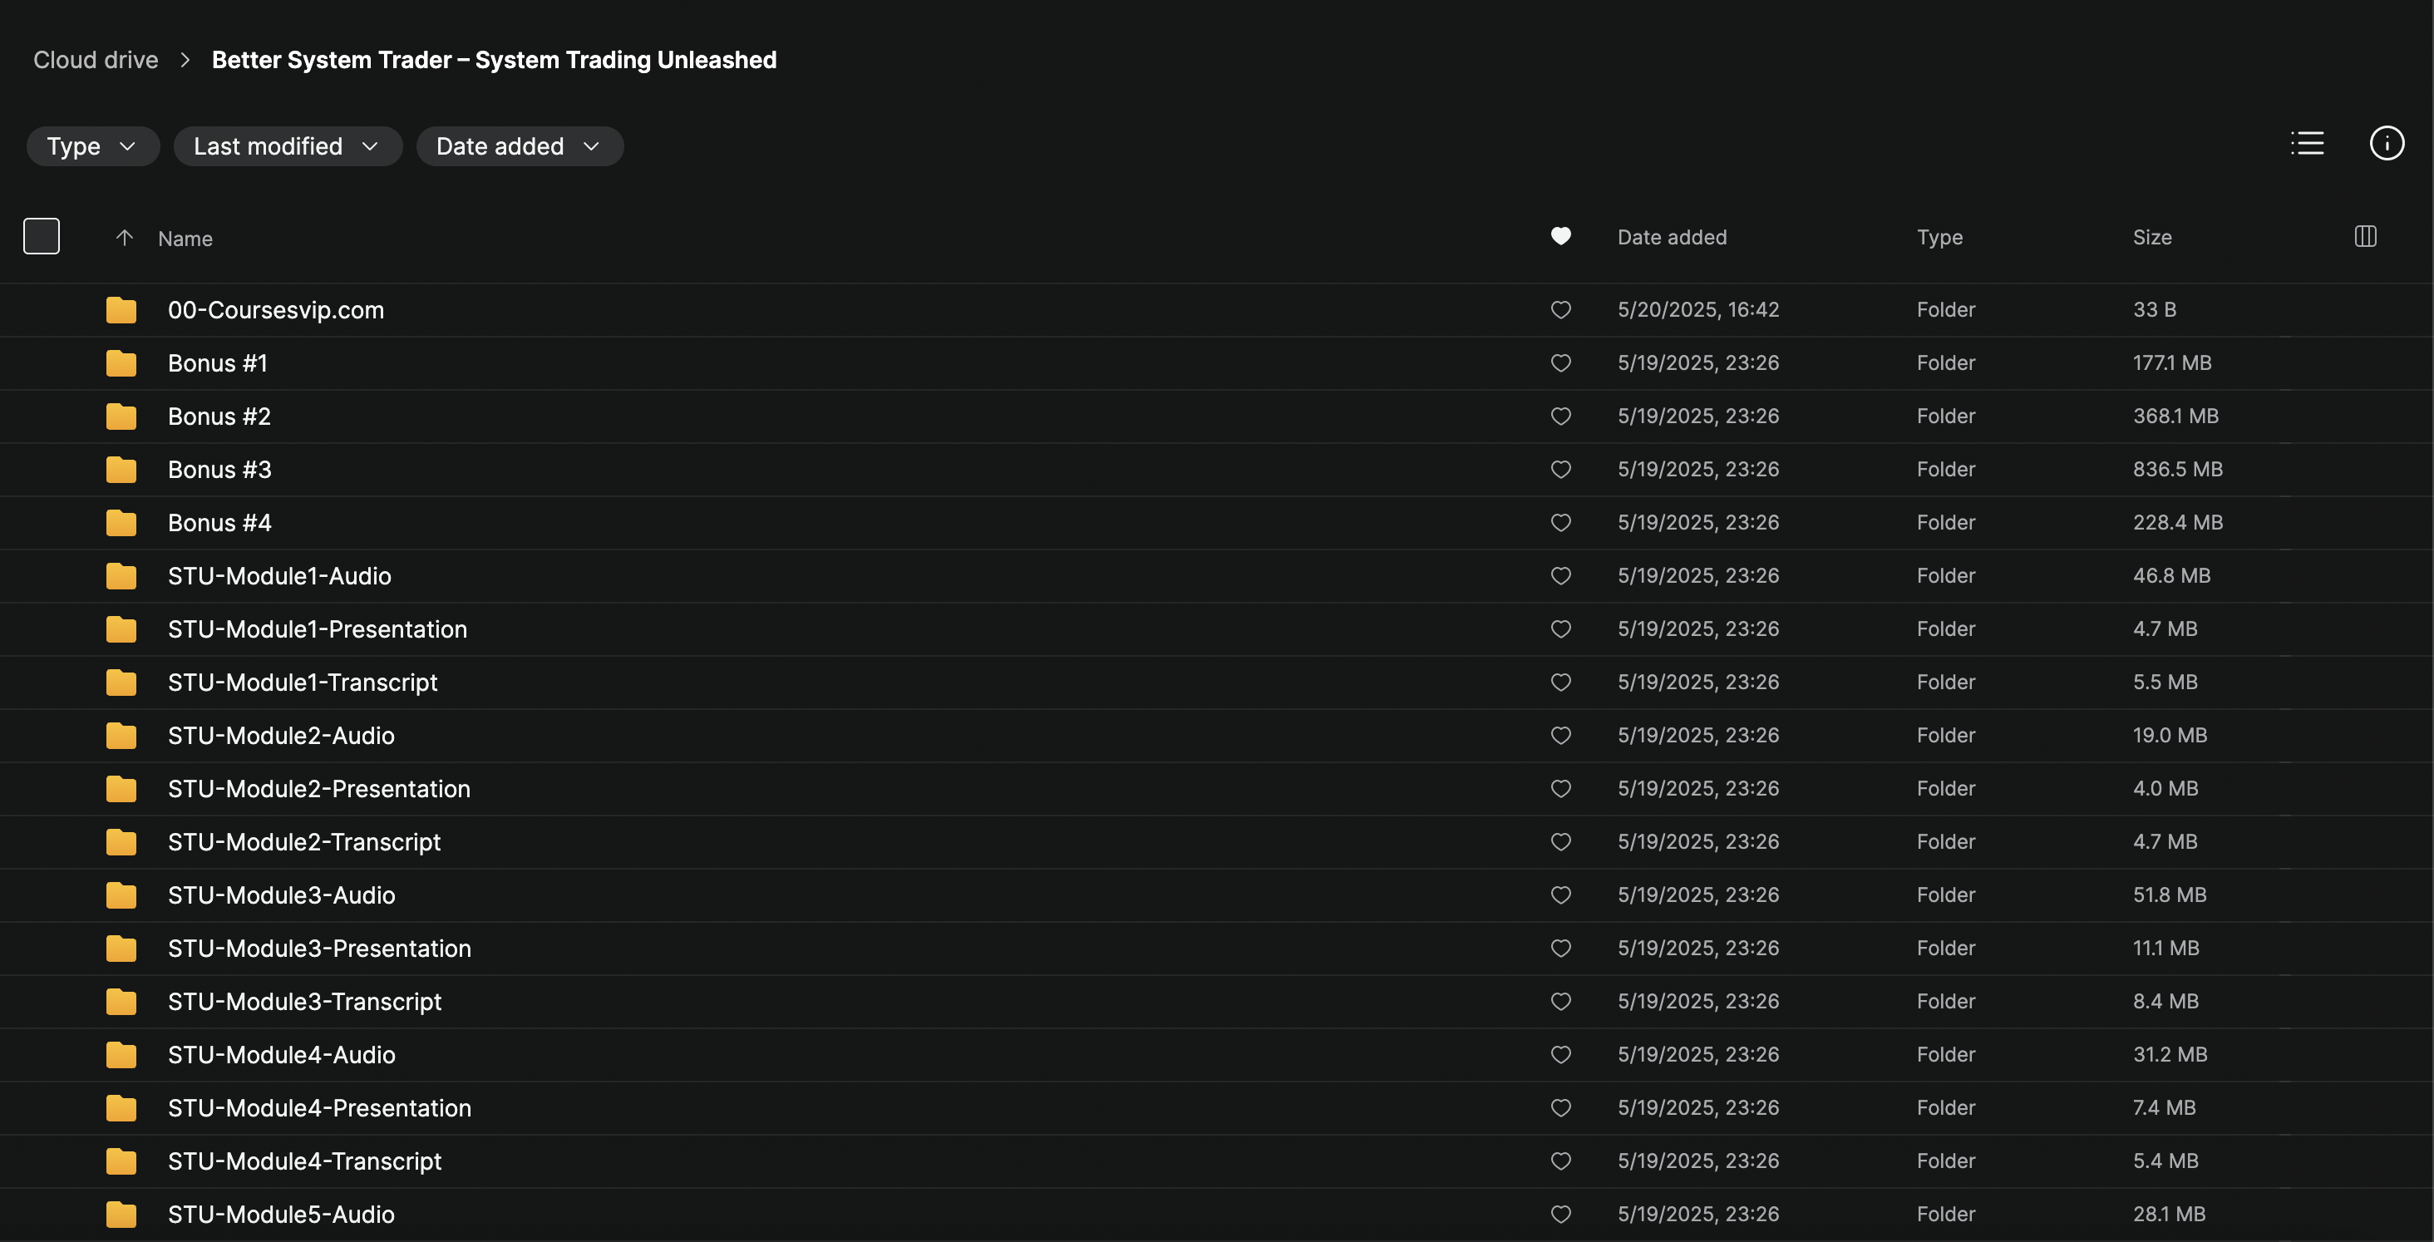Image resolution: width=2434 pixels, height=1242 pixels.
Task: Go back to Cloud drive breadcrumb
Action: coord(96,60)
